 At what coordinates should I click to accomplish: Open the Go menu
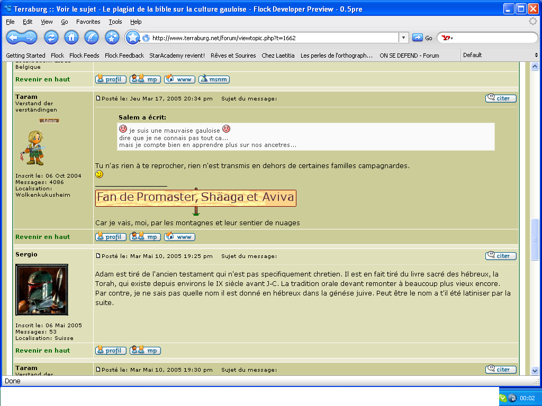coord(65,22)
